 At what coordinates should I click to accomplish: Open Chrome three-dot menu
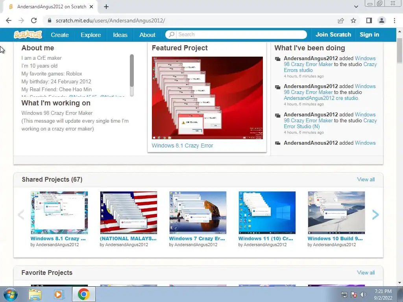(x=394, y=20)
